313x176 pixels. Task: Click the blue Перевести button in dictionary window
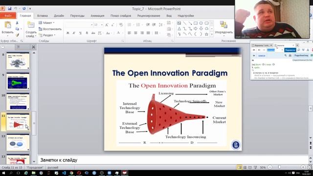click(290, 50)
